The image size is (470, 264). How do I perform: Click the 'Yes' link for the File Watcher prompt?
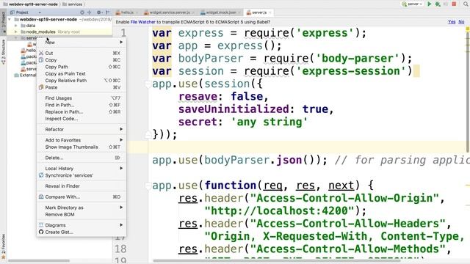click(452, 22)
